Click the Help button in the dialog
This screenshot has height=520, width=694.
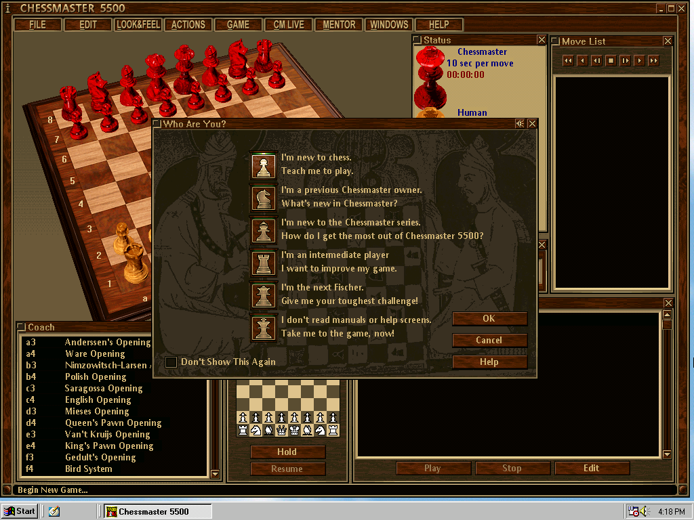coord(489,362)
